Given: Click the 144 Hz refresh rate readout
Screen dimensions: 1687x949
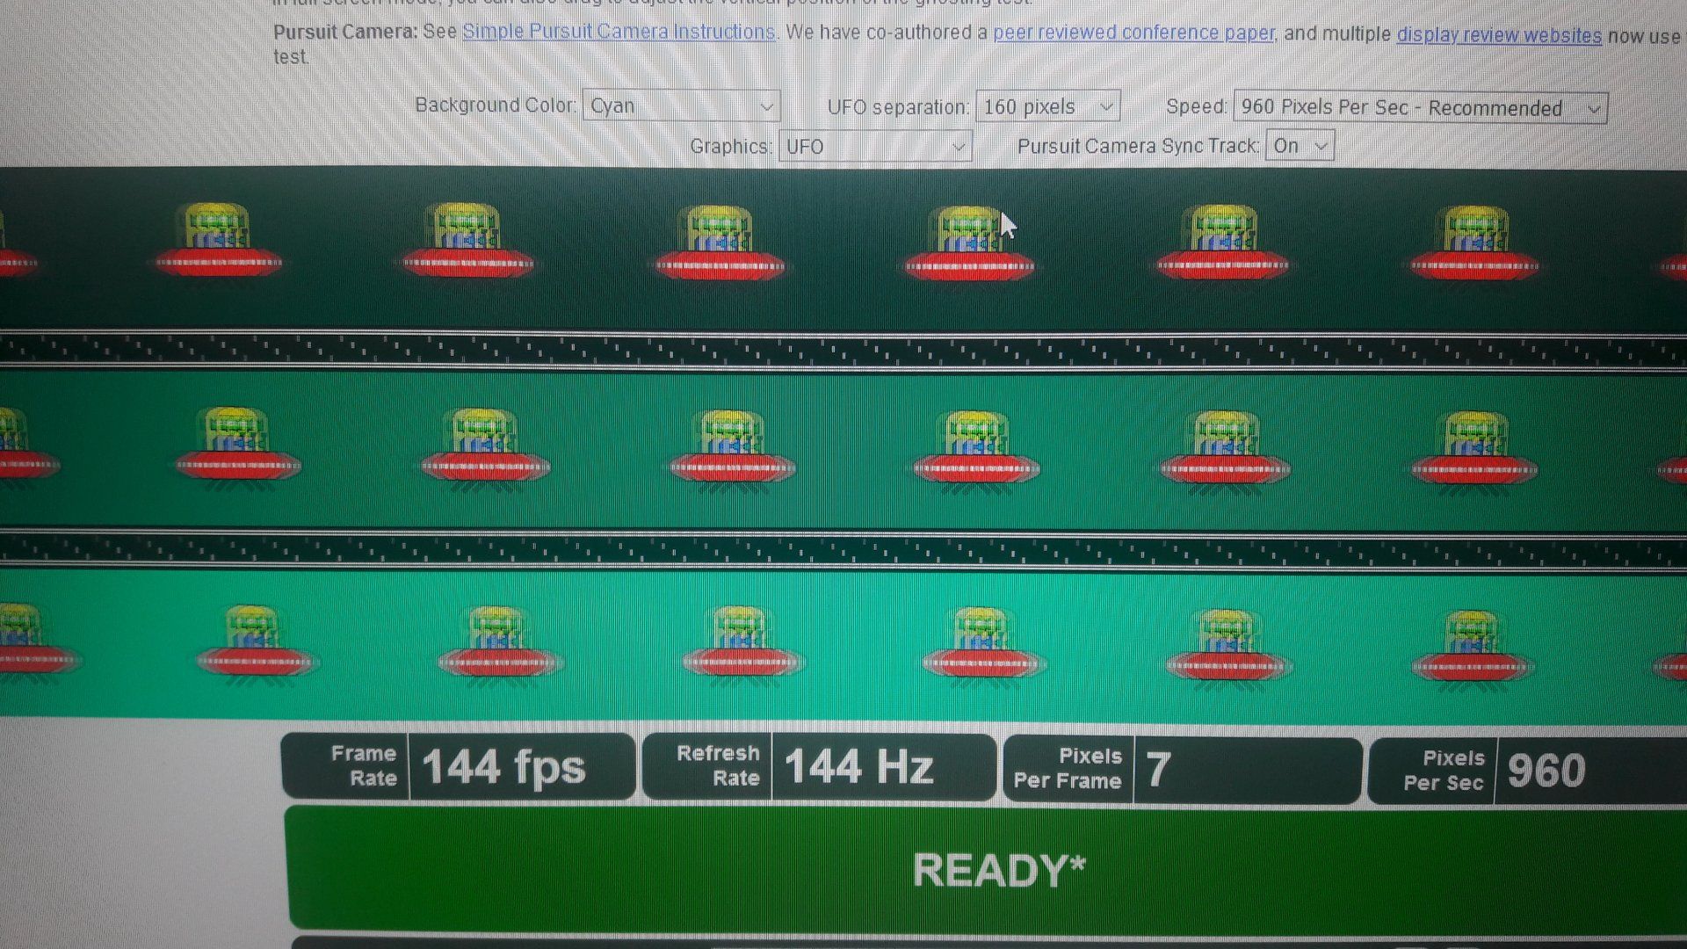Looking at the screenshot, I should click(x=858, y=767).
